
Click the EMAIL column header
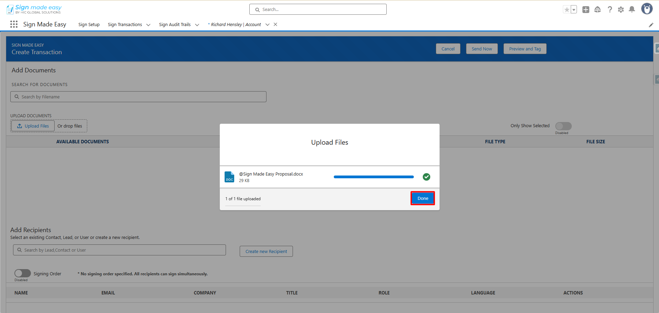[x=108, y=293]
